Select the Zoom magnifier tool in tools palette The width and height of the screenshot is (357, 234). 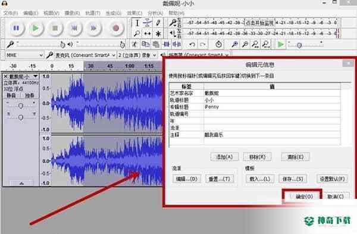coord(137,33)
